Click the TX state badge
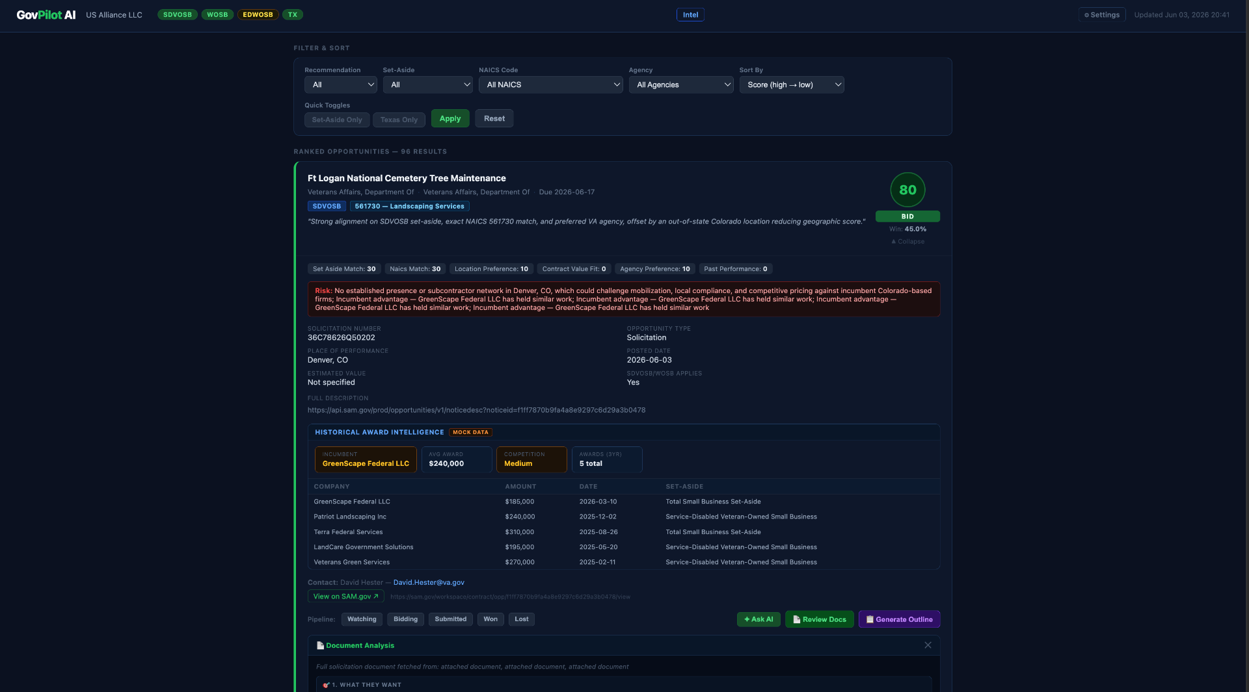The width and height of the screenshot is (1249, 692). pyautogui.click(x=293, y=14)
